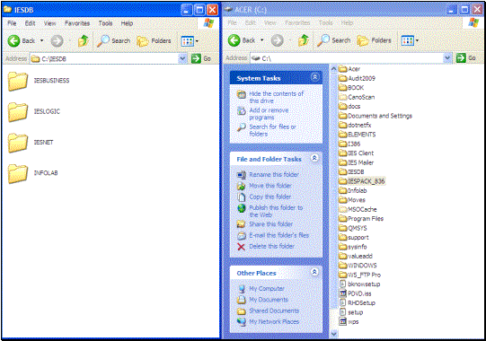Click scroll down arrow in task pane scrollbar
486x341 pixels.
coord(333,334)
